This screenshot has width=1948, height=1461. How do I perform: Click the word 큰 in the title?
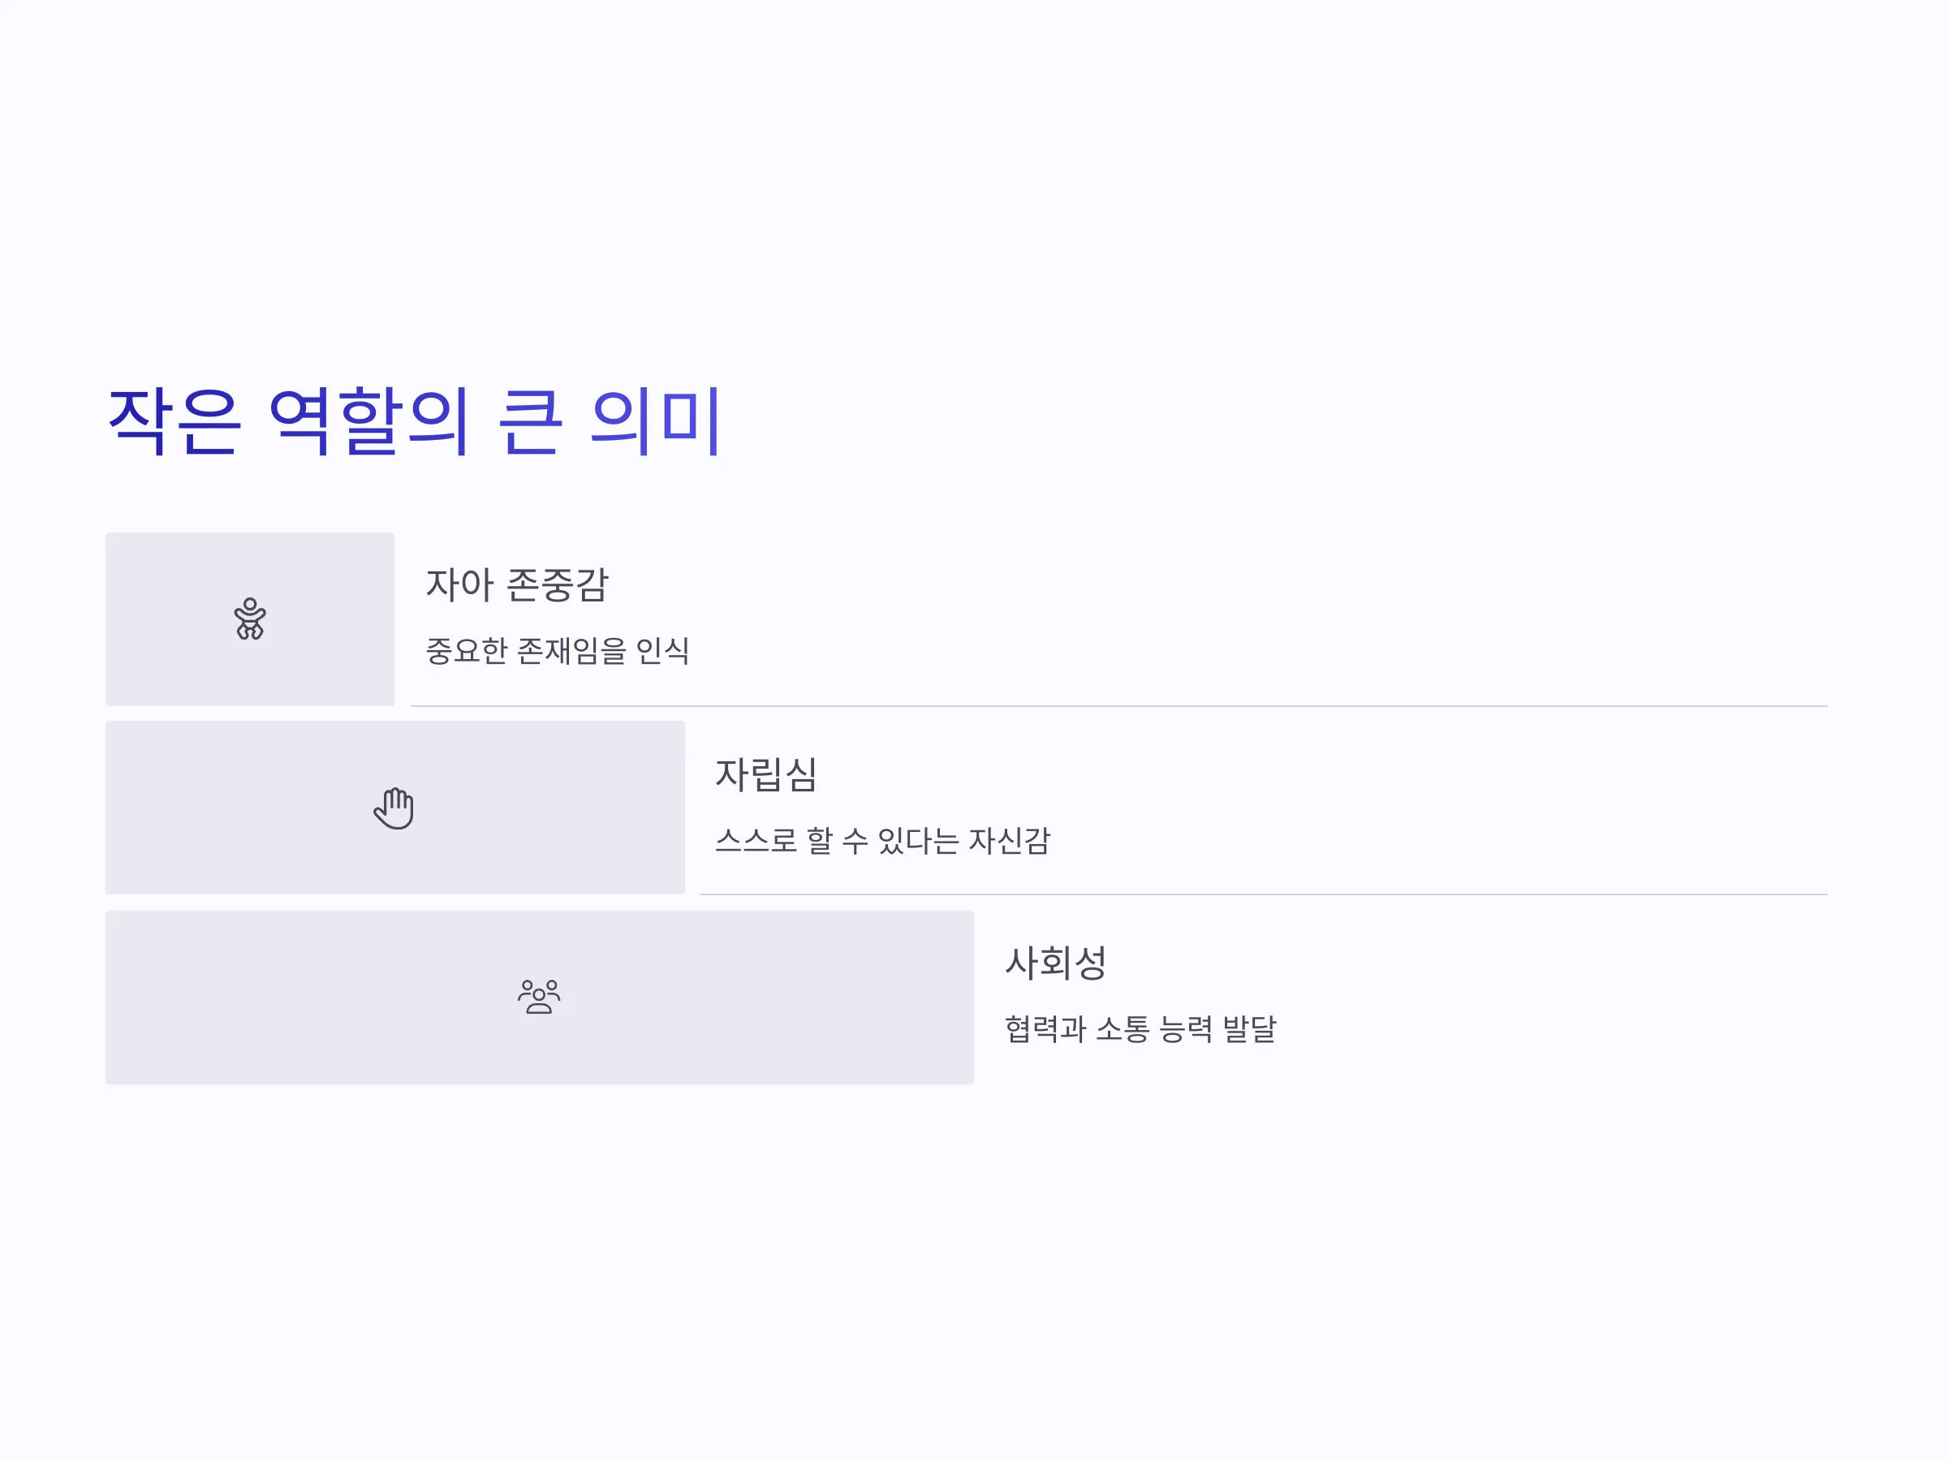(x=529, y=421)
